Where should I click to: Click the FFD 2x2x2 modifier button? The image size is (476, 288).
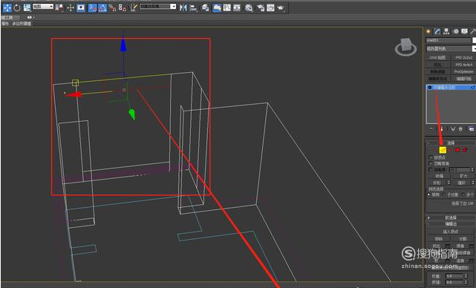pyautogui.click(x=463, y=57)
